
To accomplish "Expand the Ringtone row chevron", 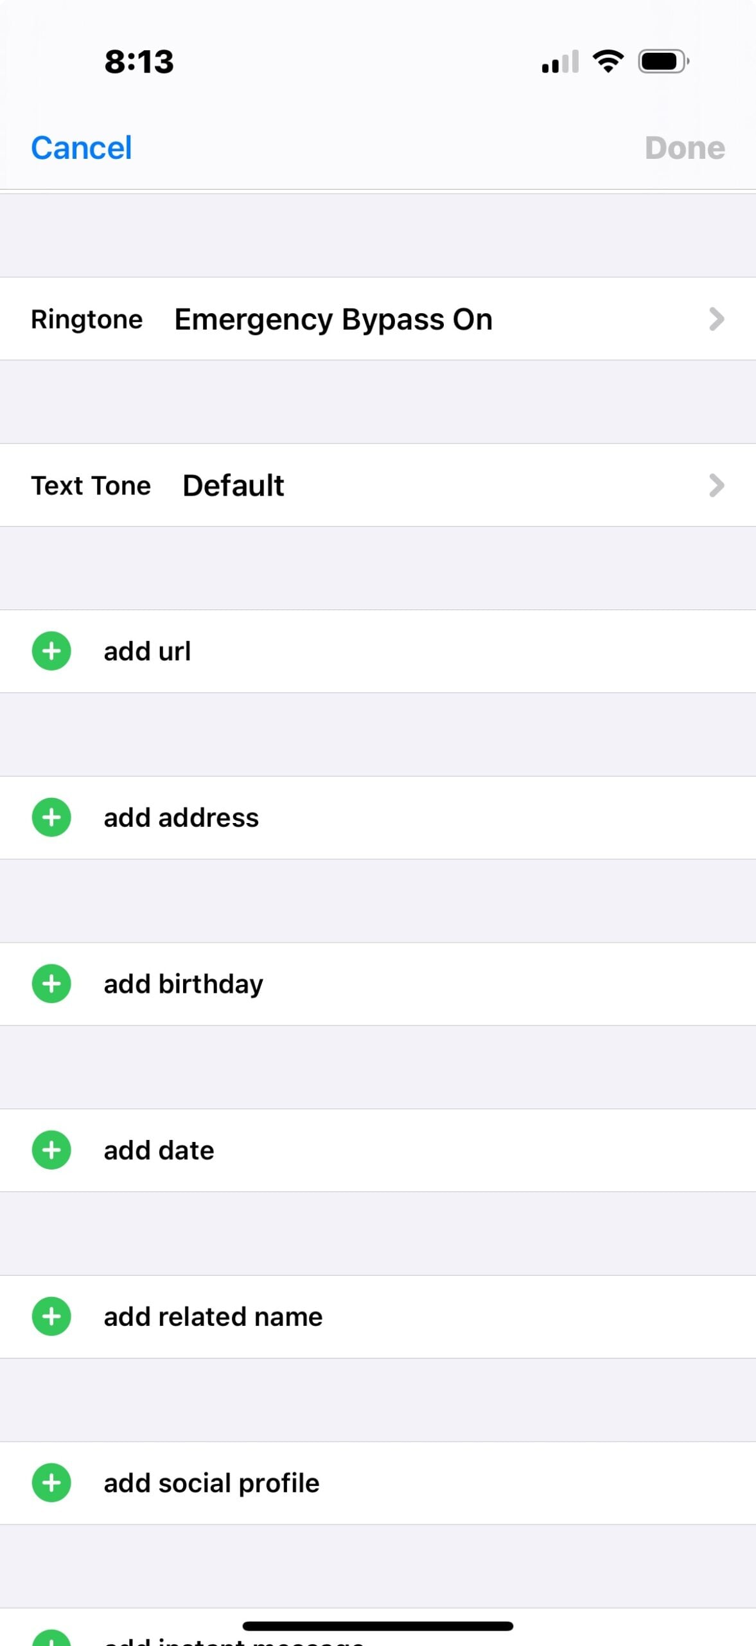I will click(716, 319).
